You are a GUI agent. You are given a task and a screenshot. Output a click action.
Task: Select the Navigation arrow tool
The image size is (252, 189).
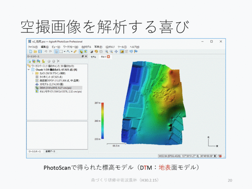click(56, 52)
